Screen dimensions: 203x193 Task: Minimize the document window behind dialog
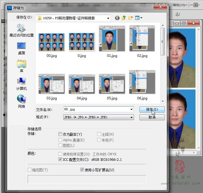tap(177, 23)
